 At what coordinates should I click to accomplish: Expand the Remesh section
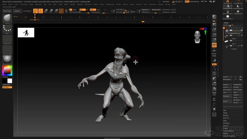(226, 126)
